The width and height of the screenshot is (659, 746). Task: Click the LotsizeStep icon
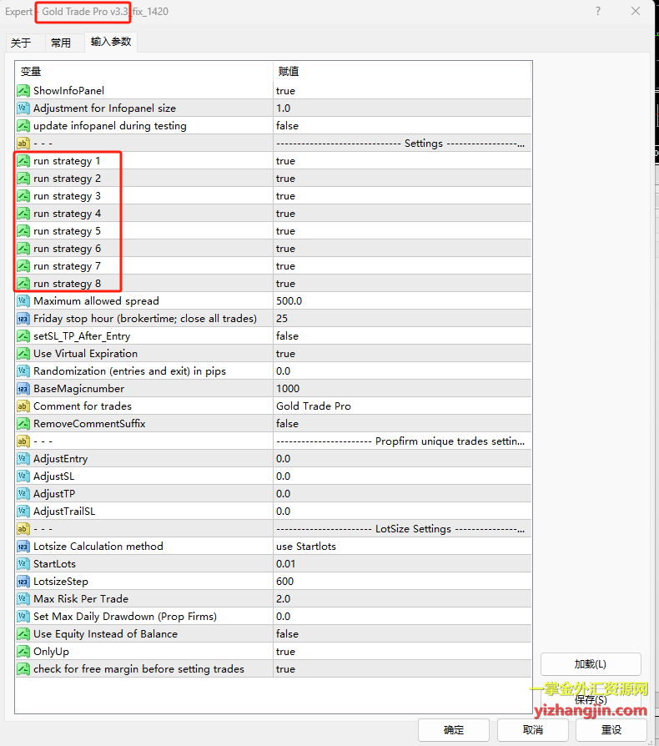(x=23, y=582)
